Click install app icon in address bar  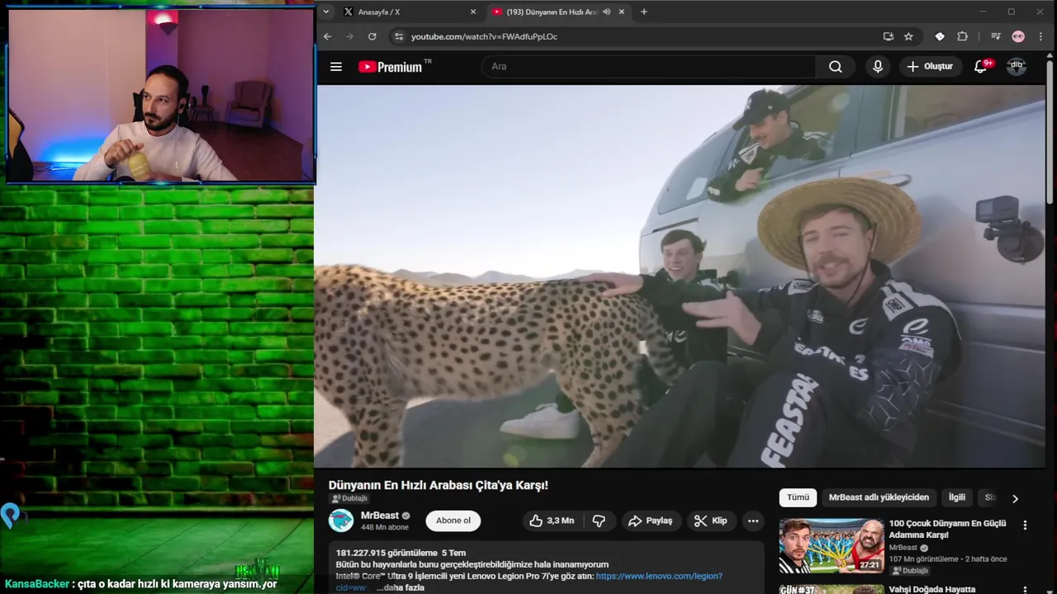point(889,36)
